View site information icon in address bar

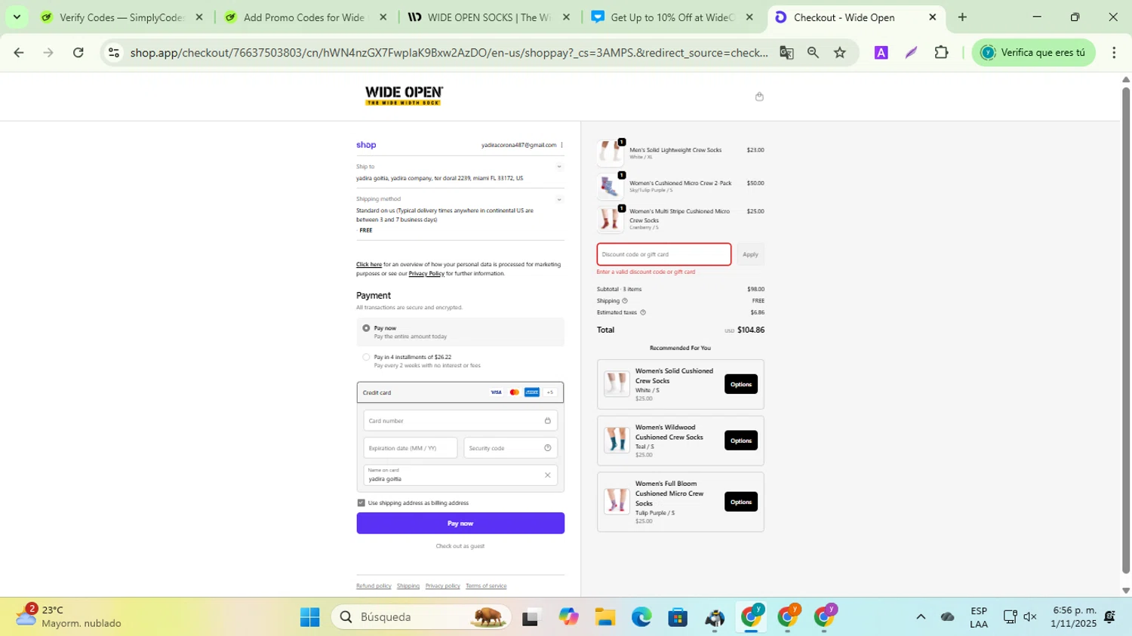tap(114, 52)
